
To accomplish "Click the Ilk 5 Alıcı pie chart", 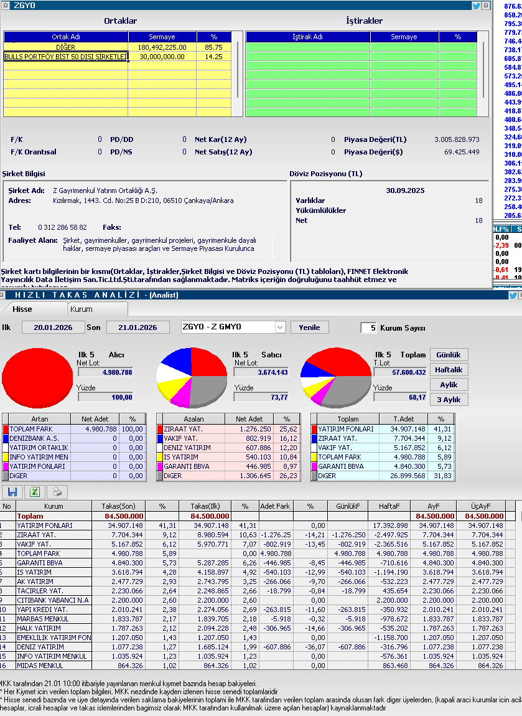I will click(x=37, y=378).
